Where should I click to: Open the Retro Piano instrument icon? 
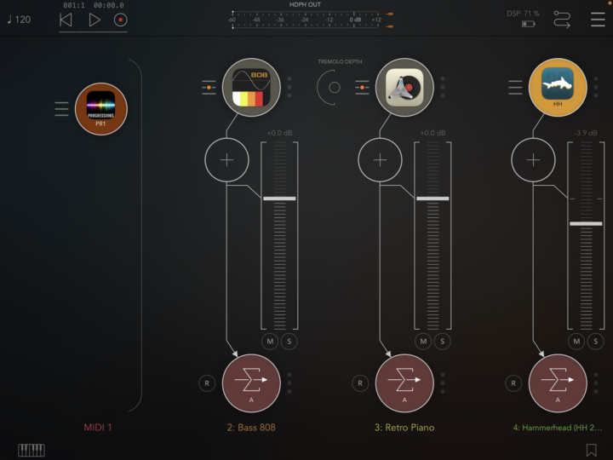tap(404, 86)
